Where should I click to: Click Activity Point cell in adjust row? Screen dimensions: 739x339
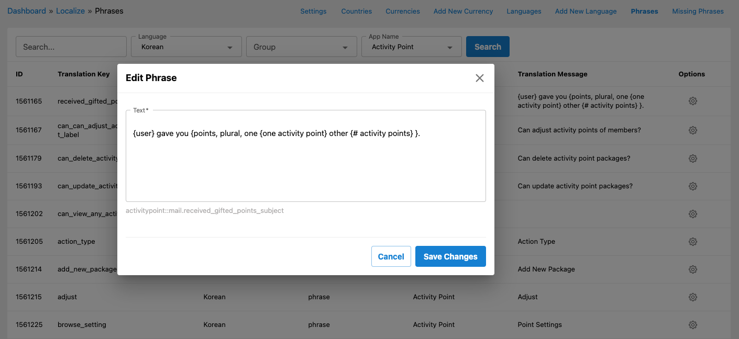tap(434, 297)
